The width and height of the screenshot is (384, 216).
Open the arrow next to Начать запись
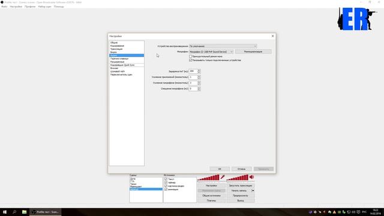(253, 191)
